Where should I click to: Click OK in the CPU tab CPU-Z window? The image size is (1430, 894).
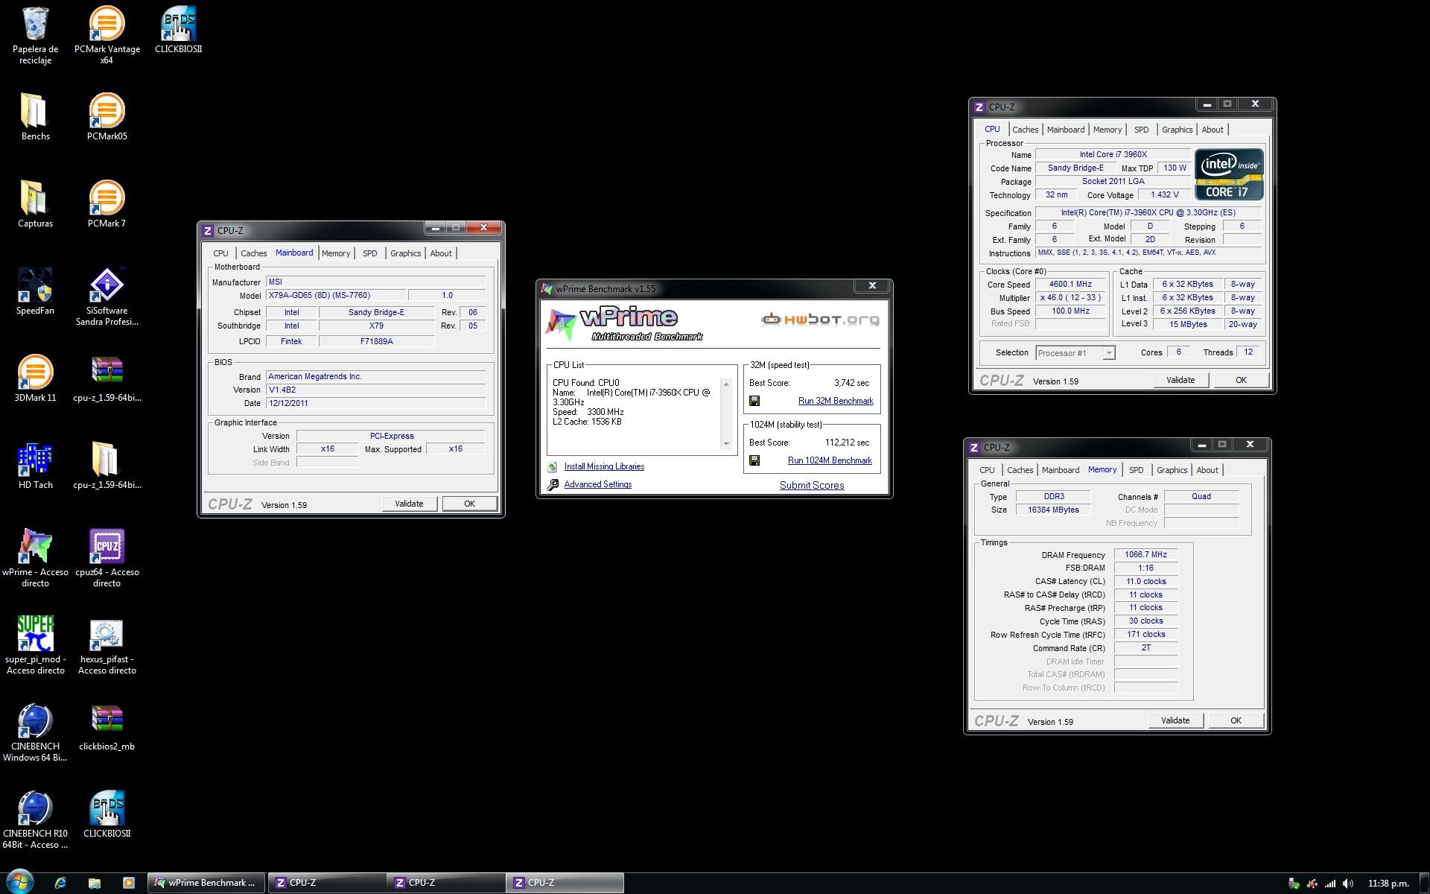click(1241, 380)
